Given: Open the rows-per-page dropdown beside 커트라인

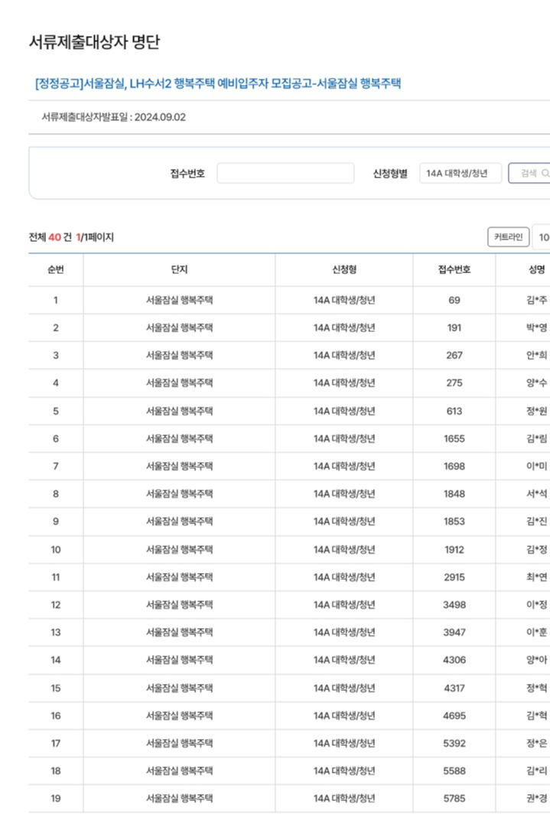Looking at the screenshot, I should (542, 236).
